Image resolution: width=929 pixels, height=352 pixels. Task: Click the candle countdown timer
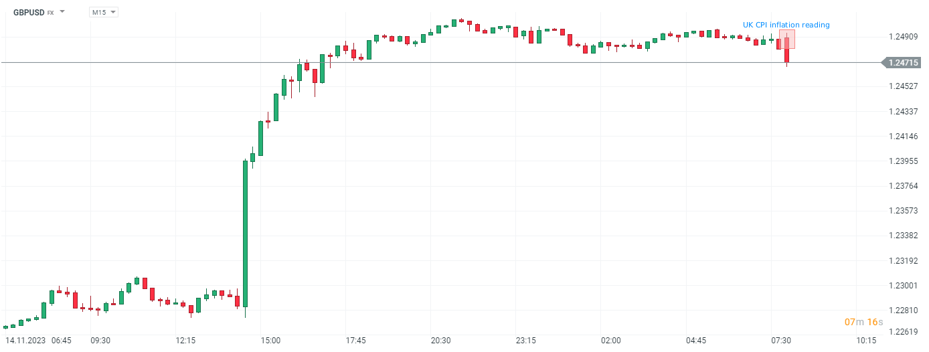tap(863, 323)
